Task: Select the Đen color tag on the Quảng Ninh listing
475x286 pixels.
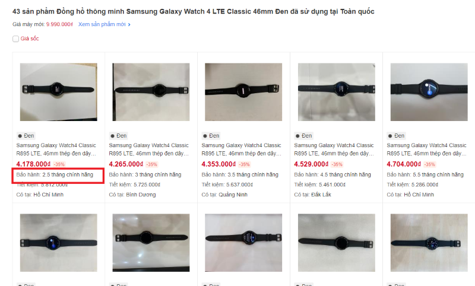Action: [211, 136]
